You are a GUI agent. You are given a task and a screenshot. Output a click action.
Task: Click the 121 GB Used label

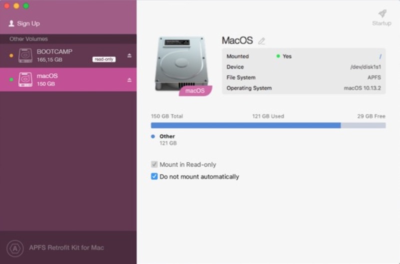[268, 116]
